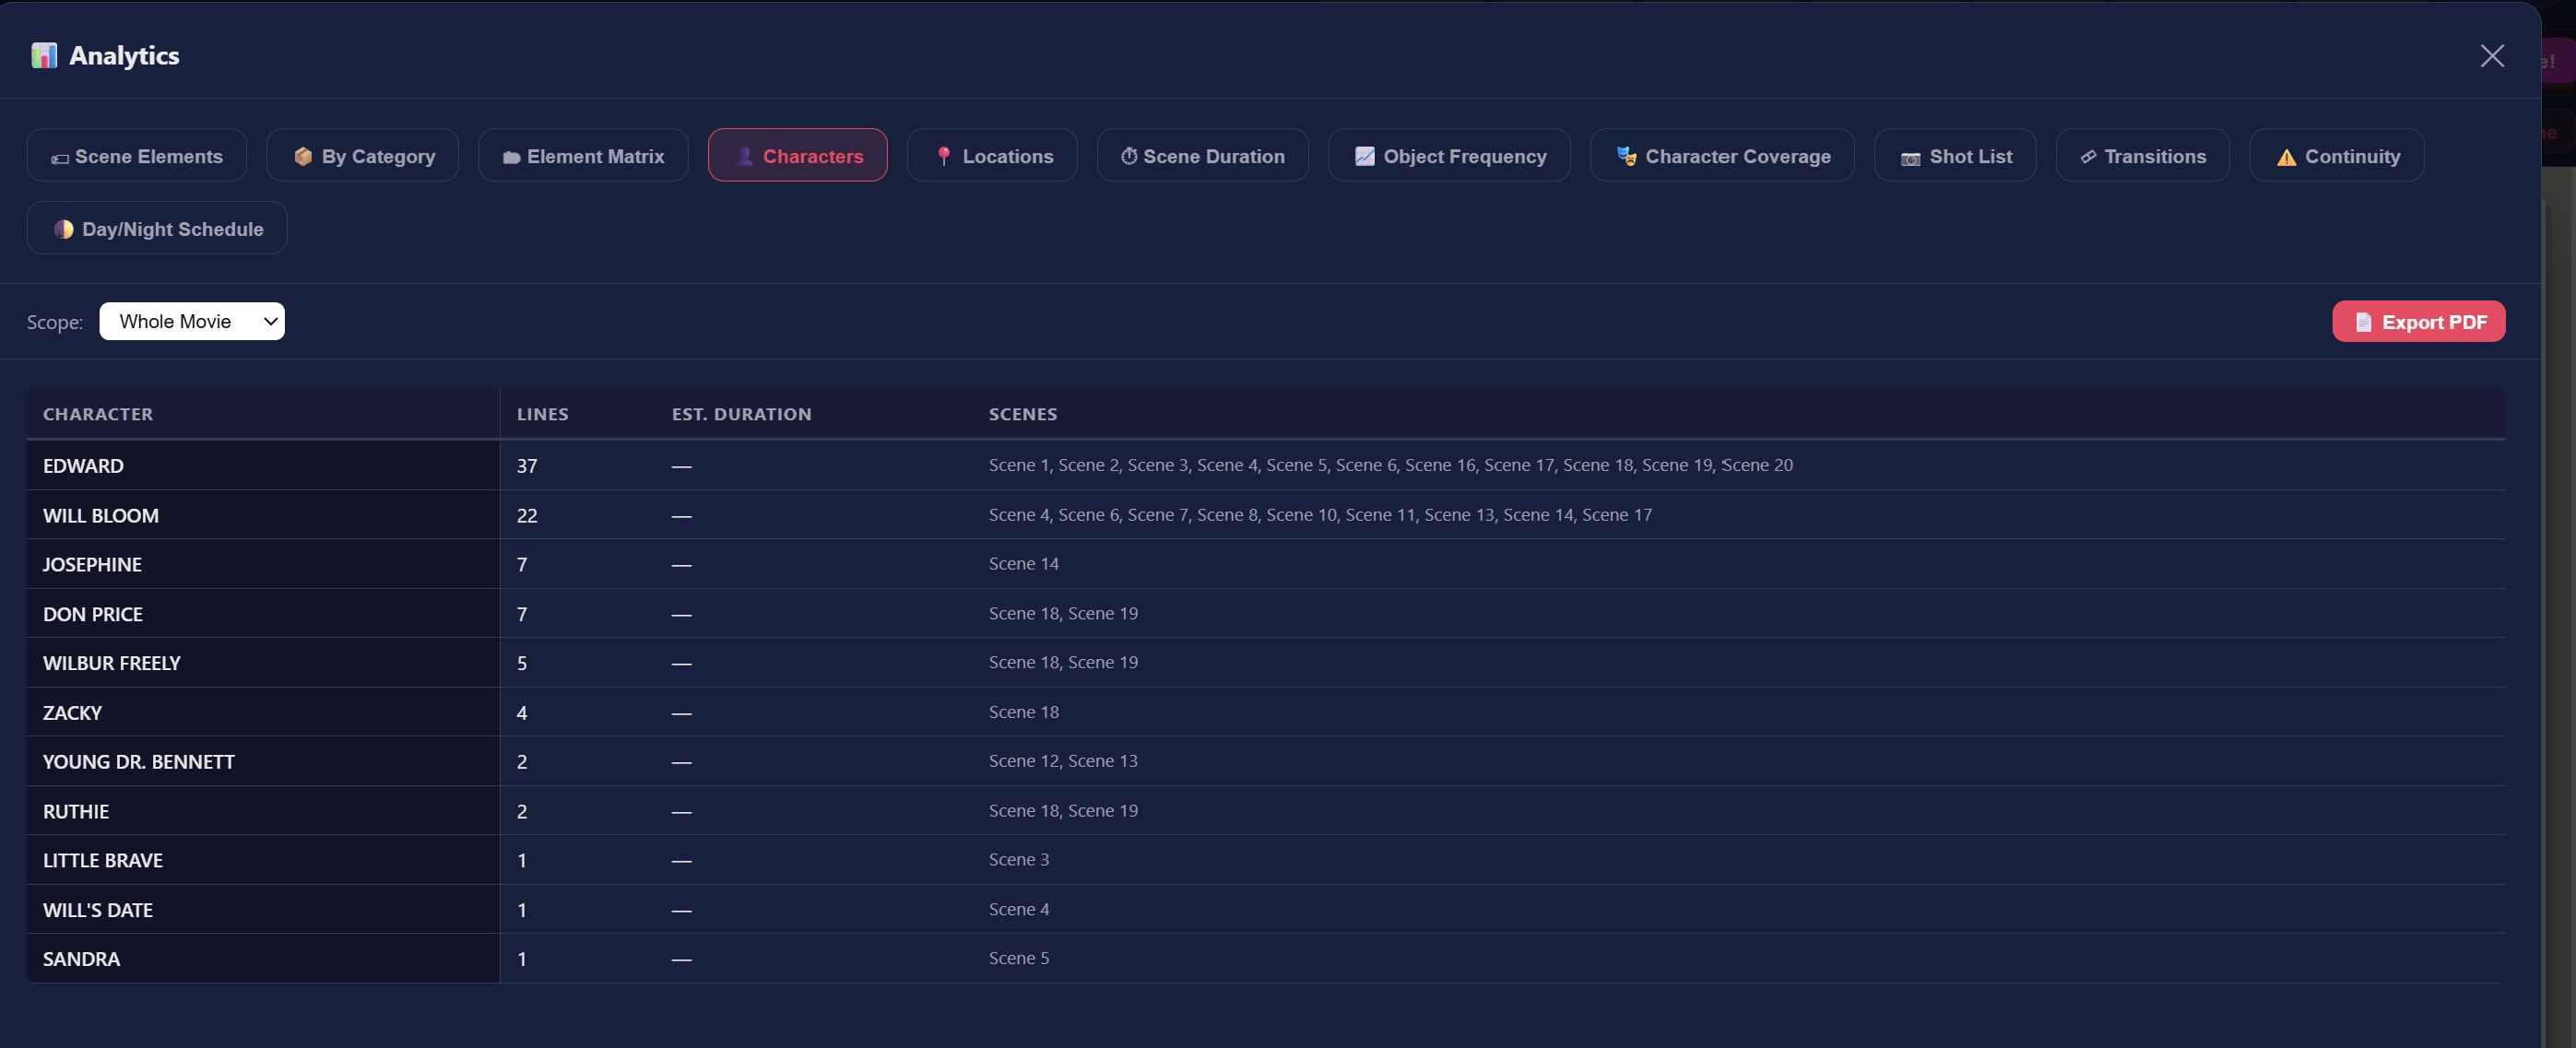Select the WILBUR FREELY character row
This screenshot has width=2576, height=1048.
[1266, 663]
